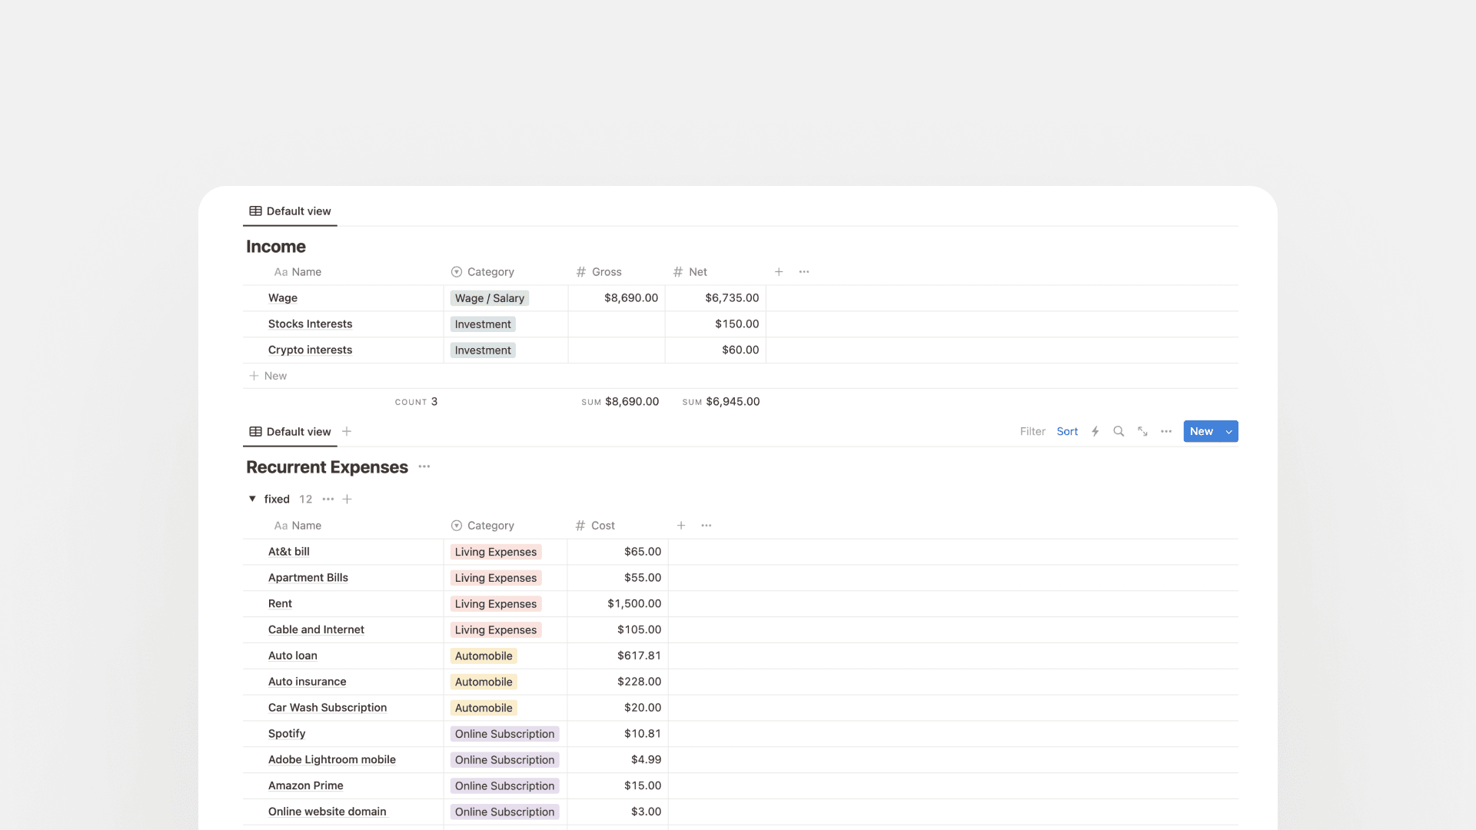Add a property column to Recurrent Expenses
Image resolution: width=1476 pixels, height=830 pixels.
tap(681, 526)
